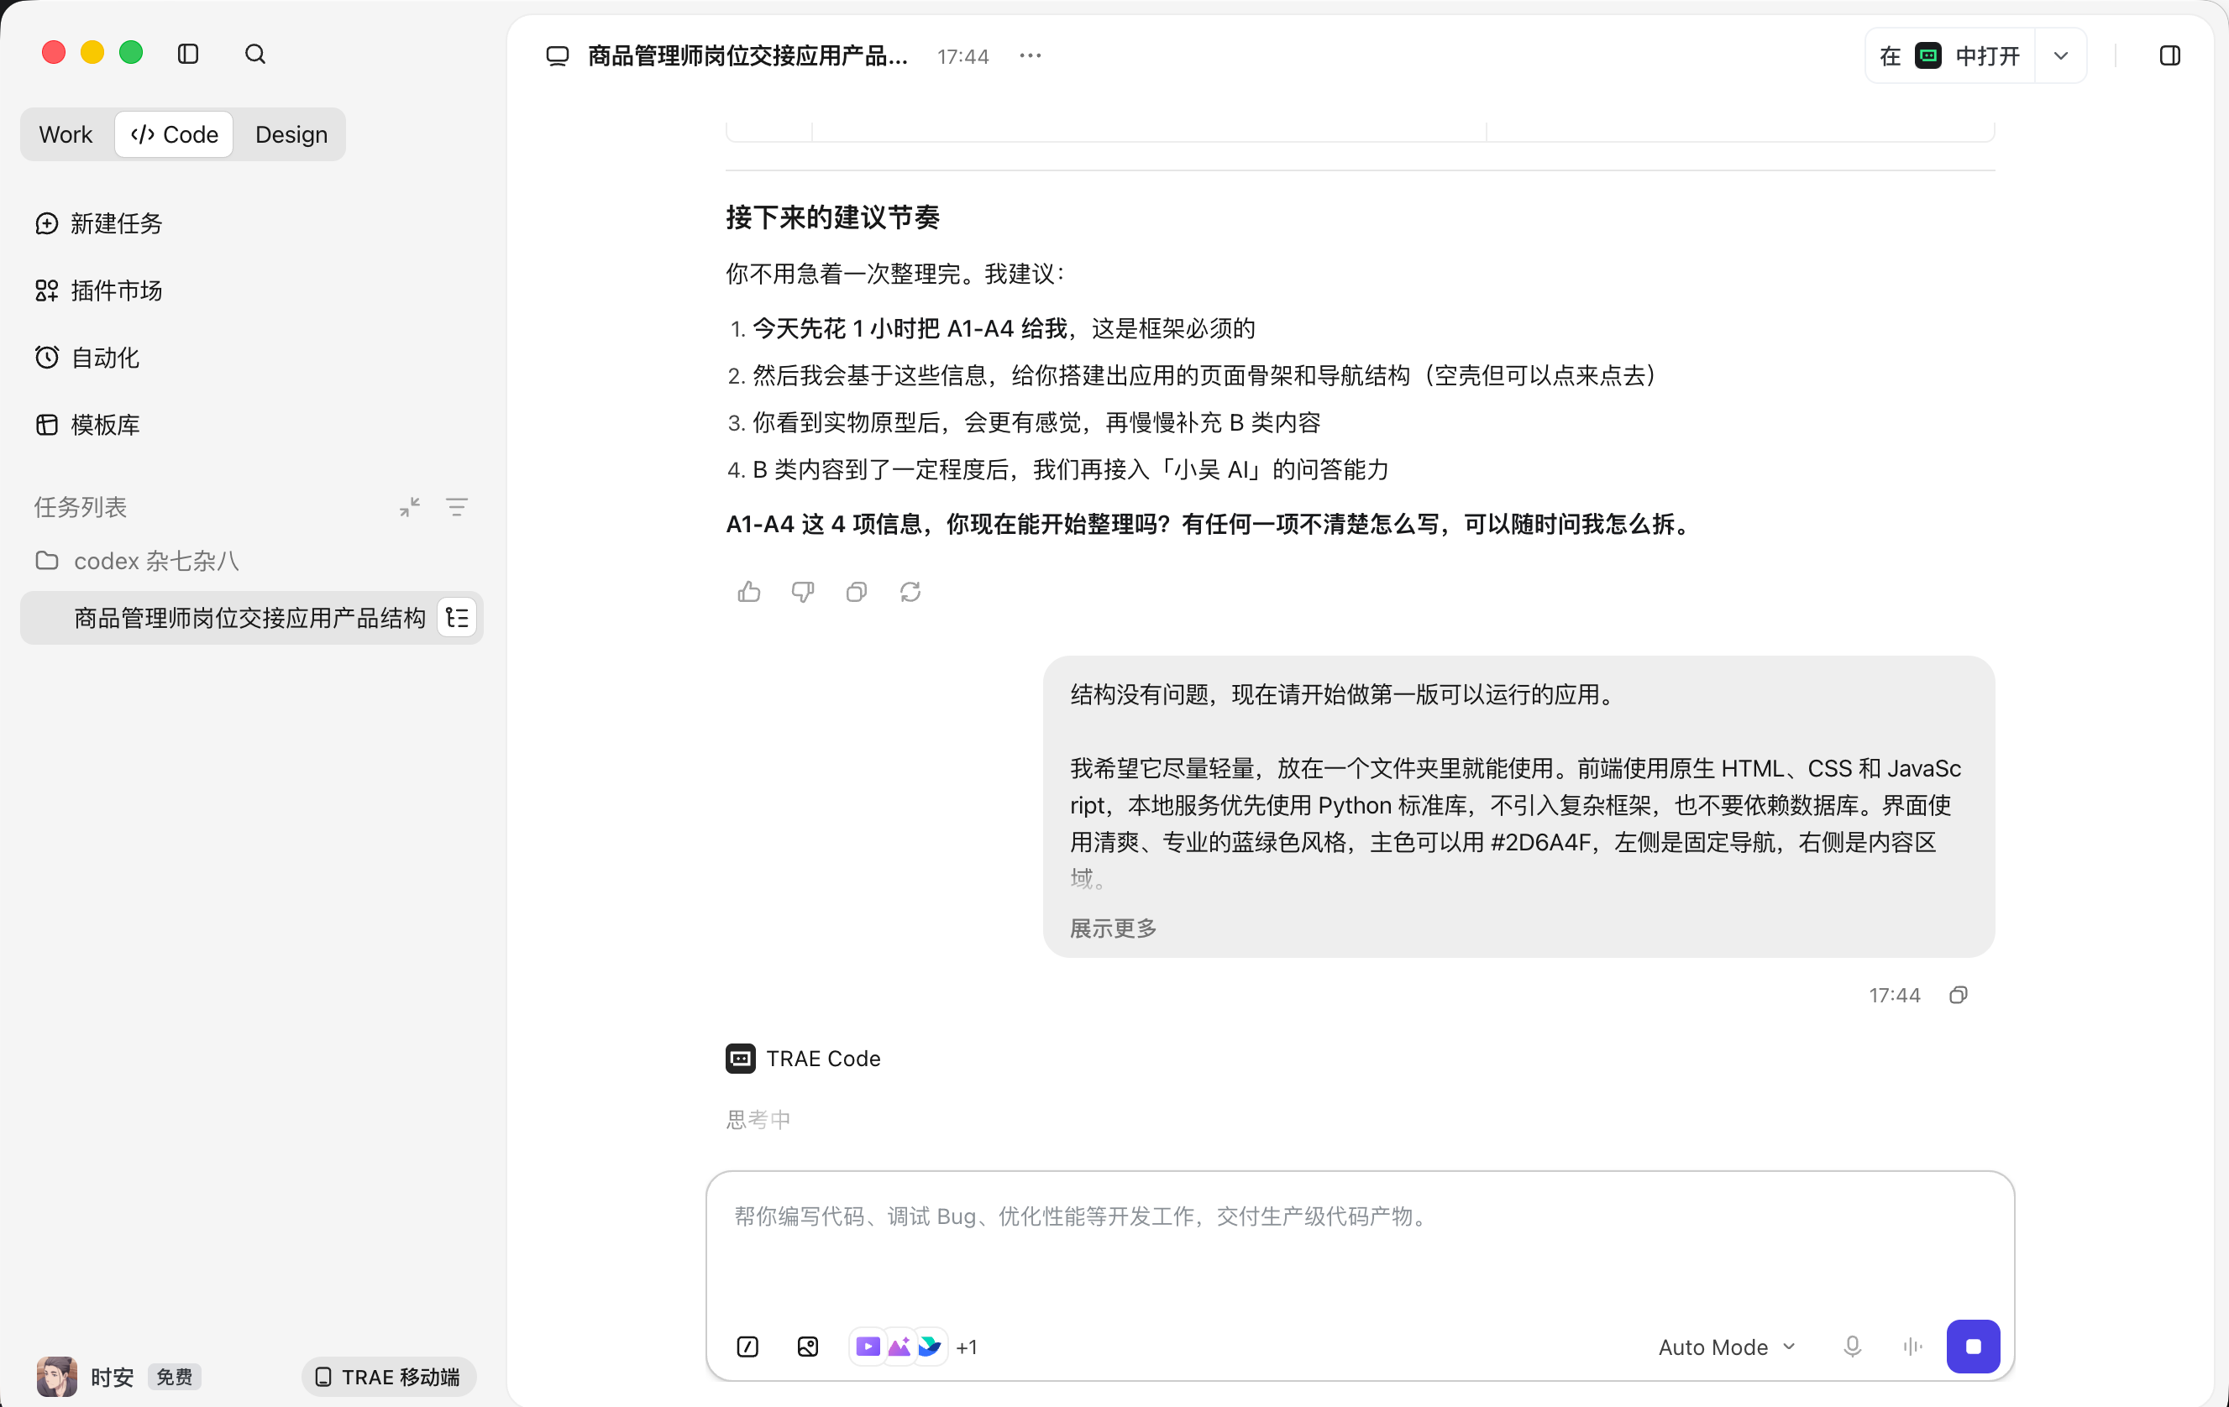Switch to the Design tab
This screenshot has width=2229, height=1407.
[x=291, y=134]
